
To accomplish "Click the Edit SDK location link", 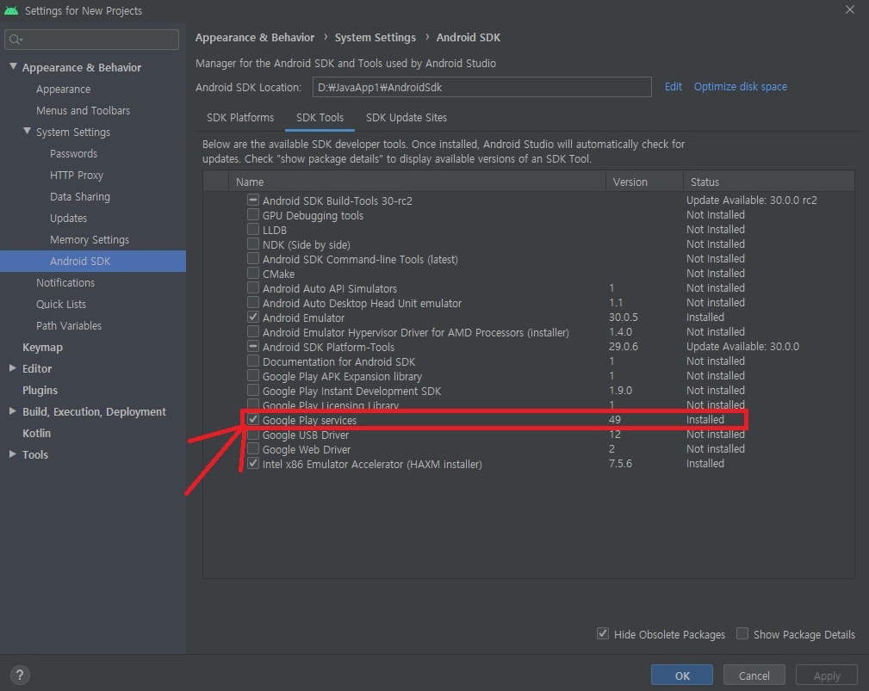I will coord(673,86).
